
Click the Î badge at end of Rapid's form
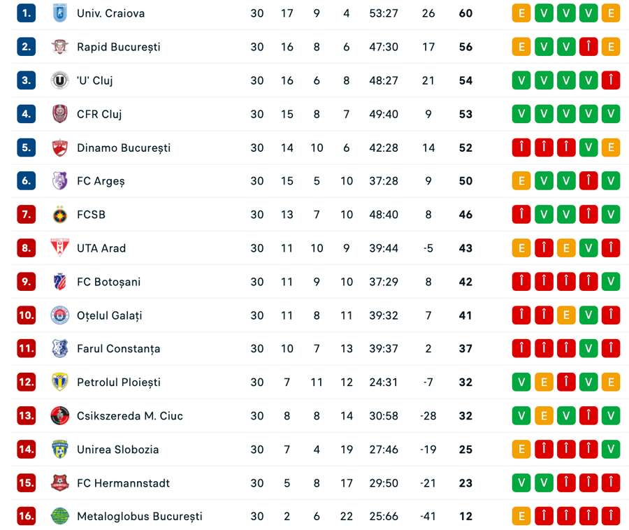tap(588, 47)
